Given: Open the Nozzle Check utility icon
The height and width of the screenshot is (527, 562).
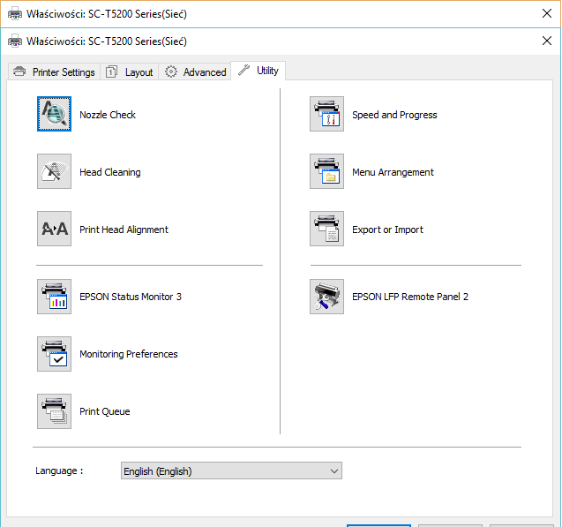Looking at the screenshot, I should click(54, 115).
